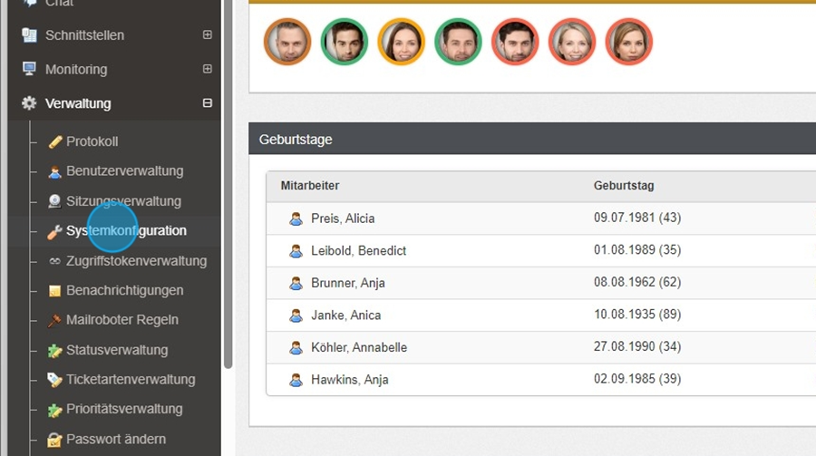The height and width of the screenshot is (456, 816).
Task: Click the Mailroboter Regeln hammer icon
Action: click(55, 320)
